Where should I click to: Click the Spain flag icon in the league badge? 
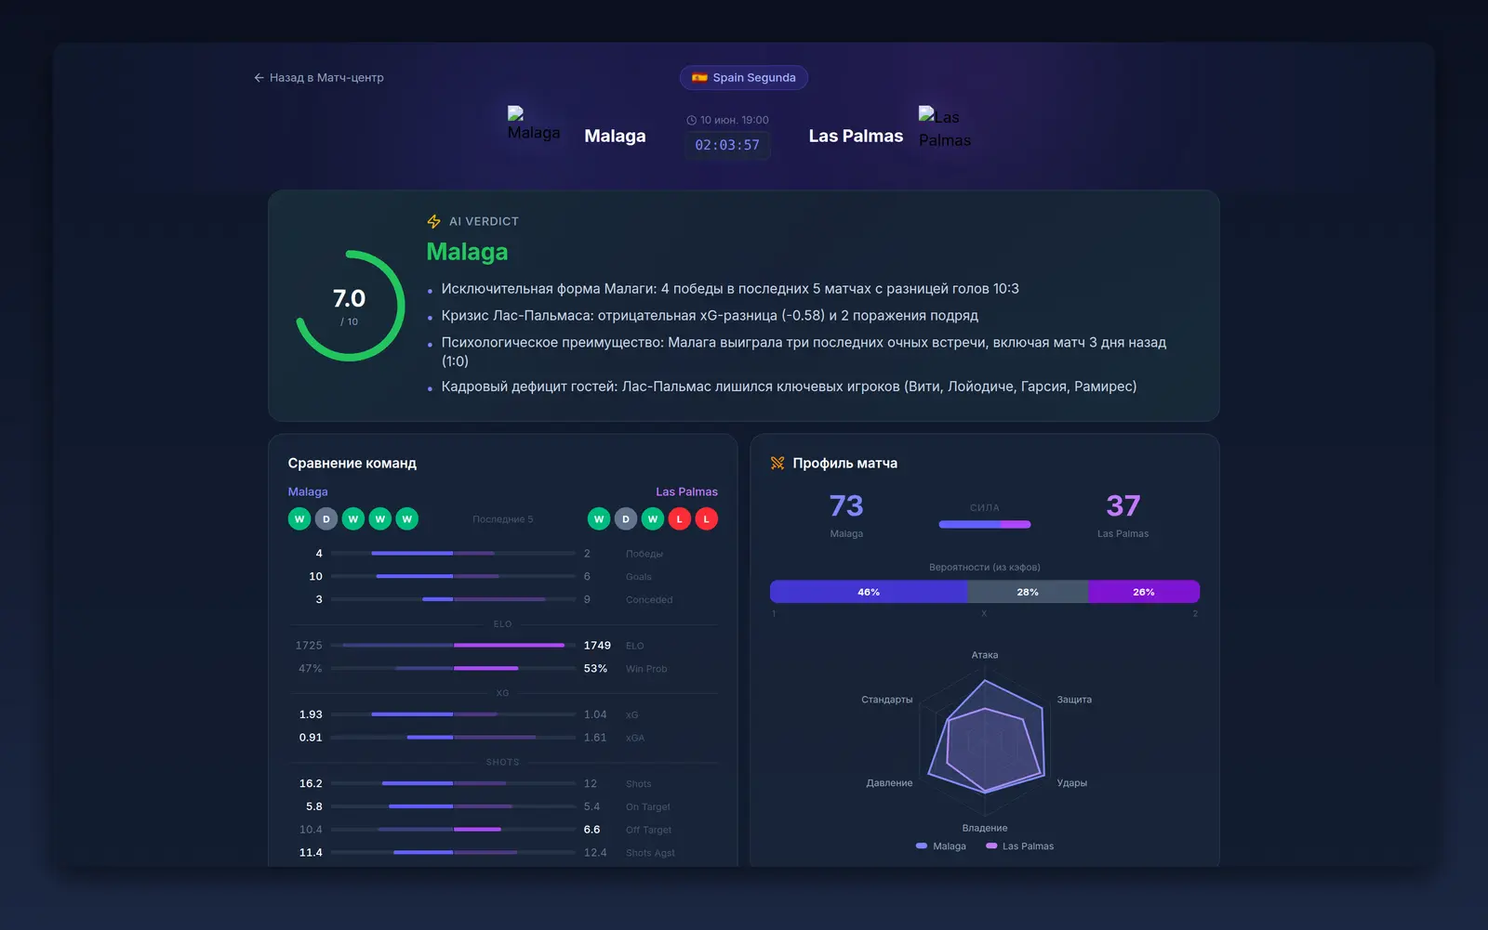[699, 78]
